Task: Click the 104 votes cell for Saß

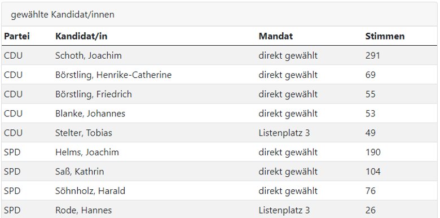Action: pos(373,171)
